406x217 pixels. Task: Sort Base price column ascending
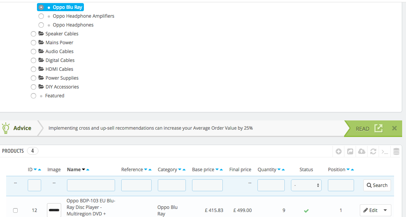click(x=221, y=170)
